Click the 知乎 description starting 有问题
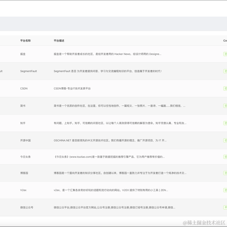This screenshot has height=227, width=227. [120, 123]
